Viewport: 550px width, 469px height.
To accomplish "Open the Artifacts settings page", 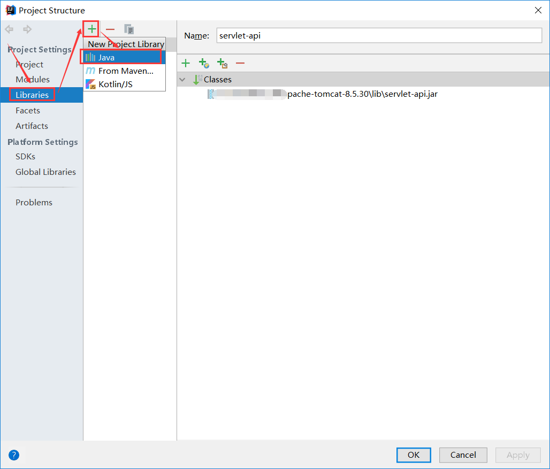I will [32, 126].
